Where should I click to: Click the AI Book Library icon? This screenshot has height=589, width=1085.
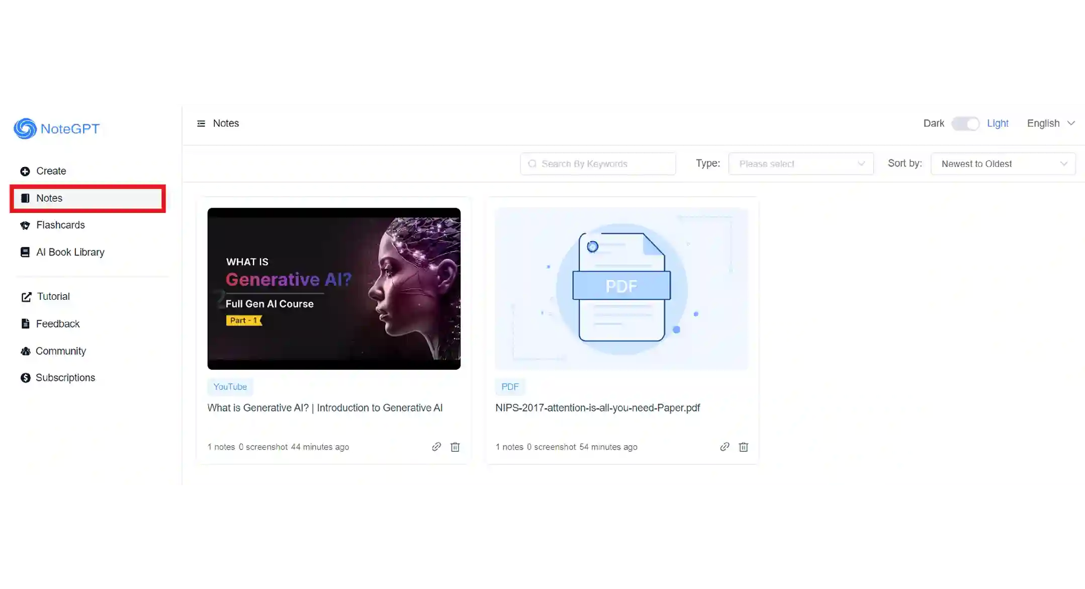click(26, 251)
